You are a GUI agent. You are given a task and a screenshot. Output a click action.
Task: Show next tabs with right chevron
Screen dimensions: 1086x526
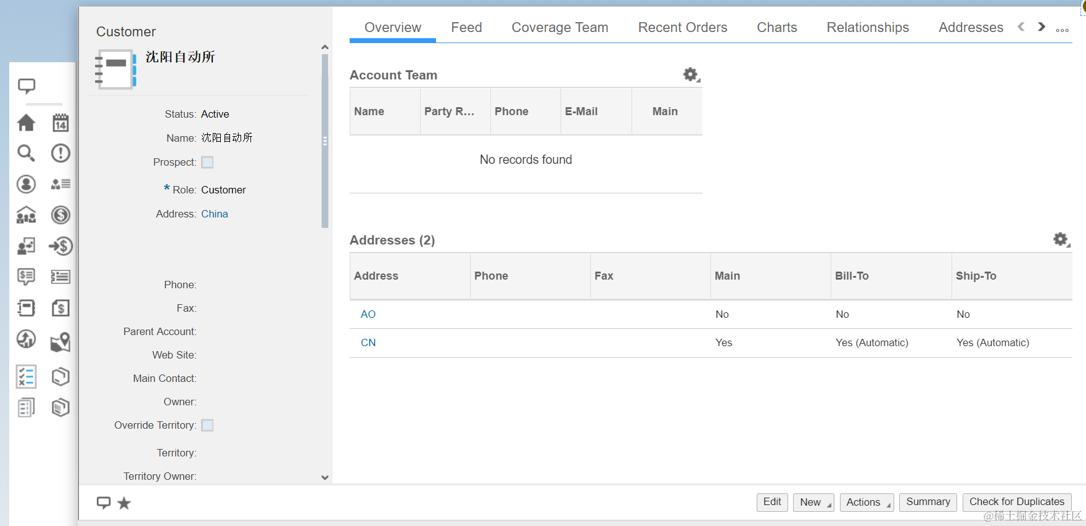pyautogui.click(x=1042, y=26)
